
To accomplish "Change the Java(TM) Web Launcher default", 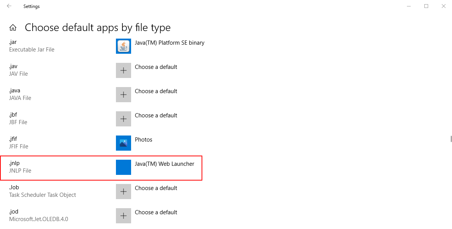I will pyautogui.click(x=164, y=164).
